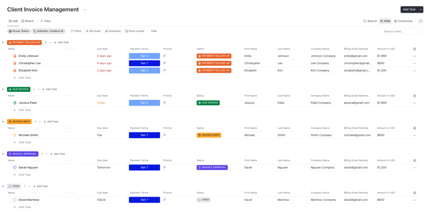The height and width of the screenshot is (215, 427).
Task: Focus the Search tasks input field
Action: [x=402, y=32]
